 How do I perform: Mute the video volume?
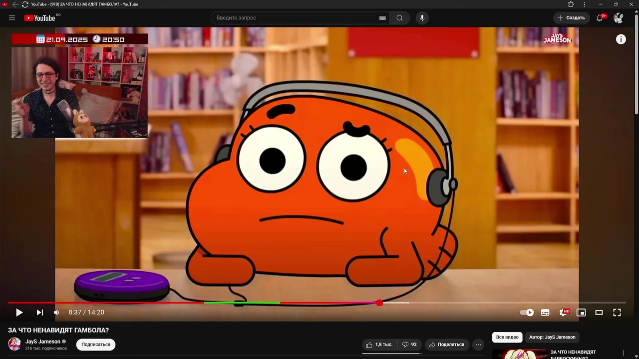(56, 313)
